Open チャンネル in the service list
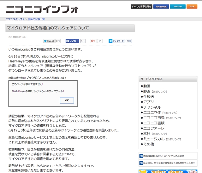This screenshot has height=173, width=202. [152, 107]
